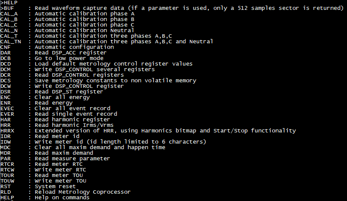Click the CNF Automatic configuration line
The image size is (347, 201).
tap(74, 47)
